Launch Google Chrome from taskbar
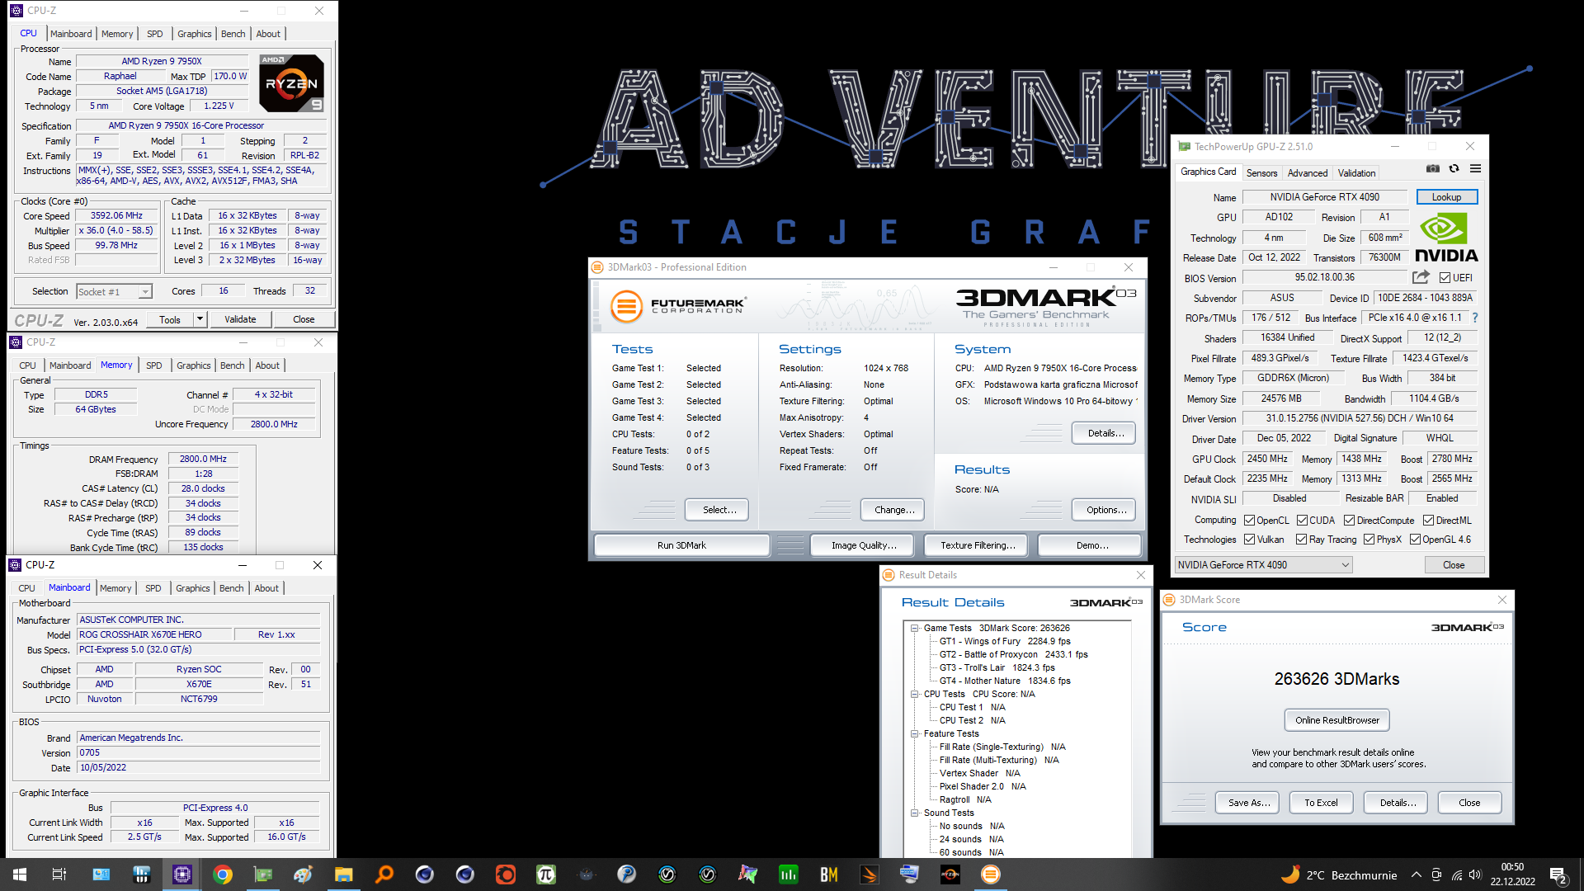This screenshot has width=1584, height=891. pyautogui.click(x=223, y=874)
